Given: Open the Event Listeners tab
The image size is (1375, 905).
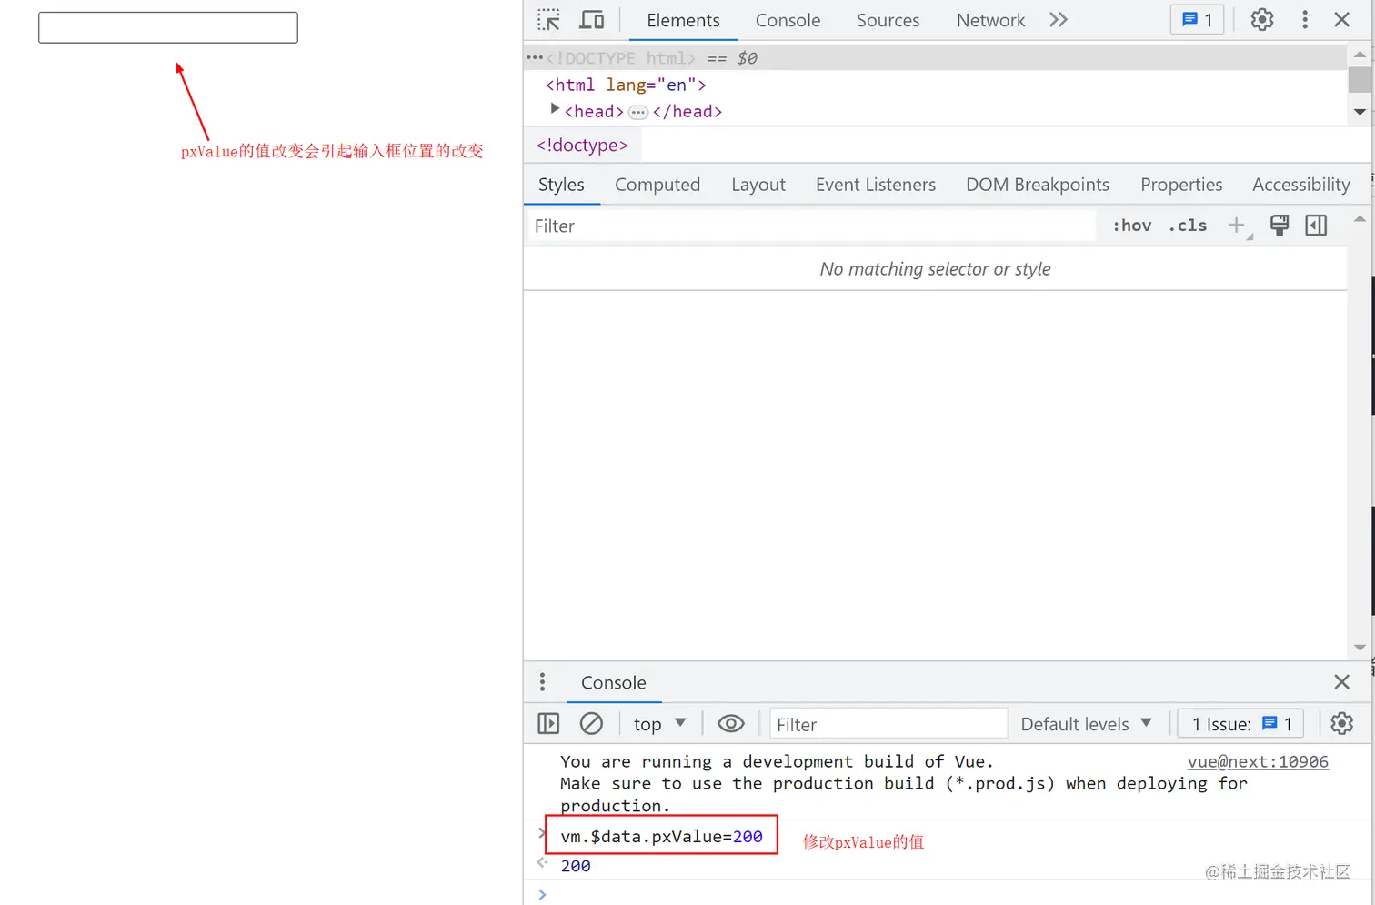Looking at the screenshot, I should click(876, 185).
